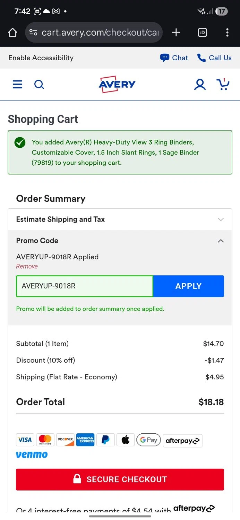Screen dimensions: 240x520
Task: Open the browser three-dot menu
Action: [227, 33]
